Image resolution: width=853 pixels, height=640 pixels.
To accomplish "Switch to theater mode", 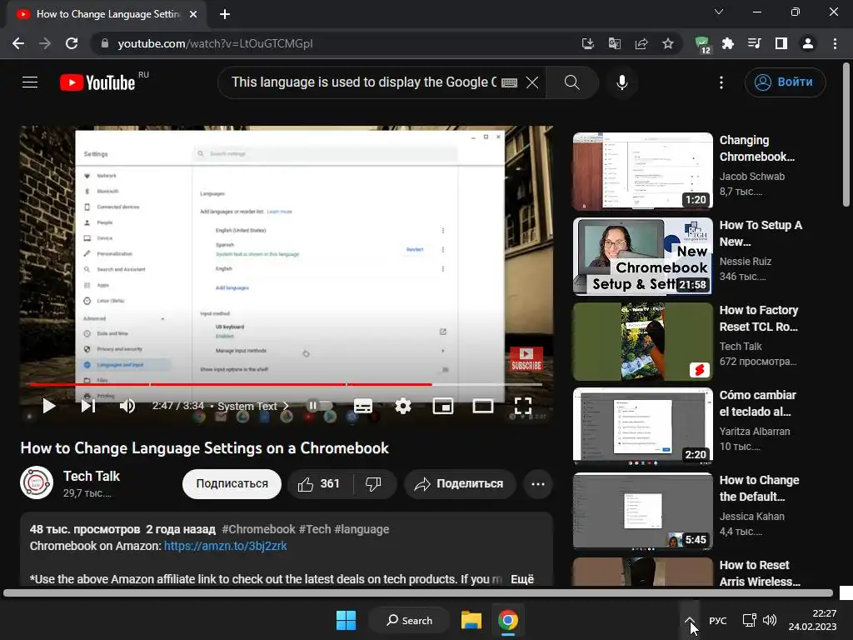I will point(483,406).
